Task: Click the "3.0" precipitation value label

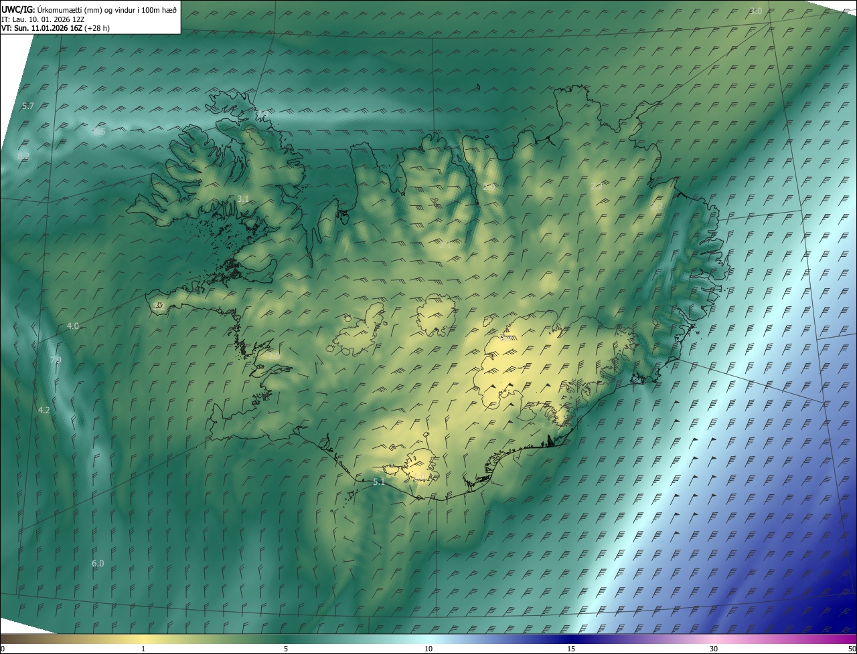Action: (756, 11)
